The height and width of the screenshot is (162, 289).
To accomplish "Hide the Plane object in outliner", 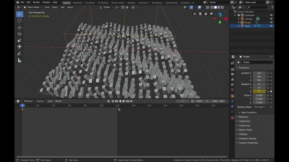I will pos(271,26).
